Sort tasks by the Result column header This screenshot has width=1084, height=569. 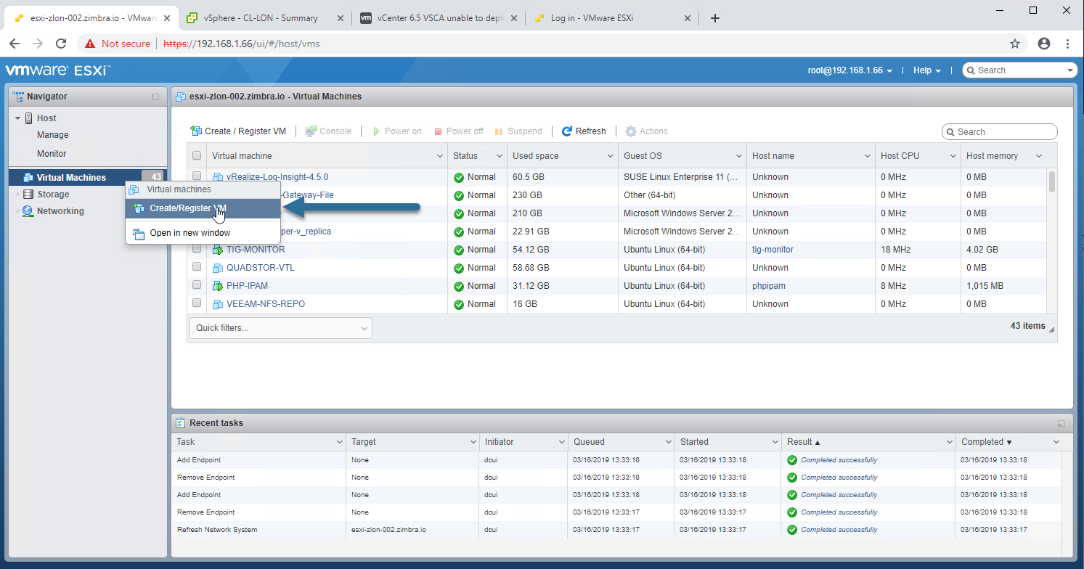coord(868,442)
